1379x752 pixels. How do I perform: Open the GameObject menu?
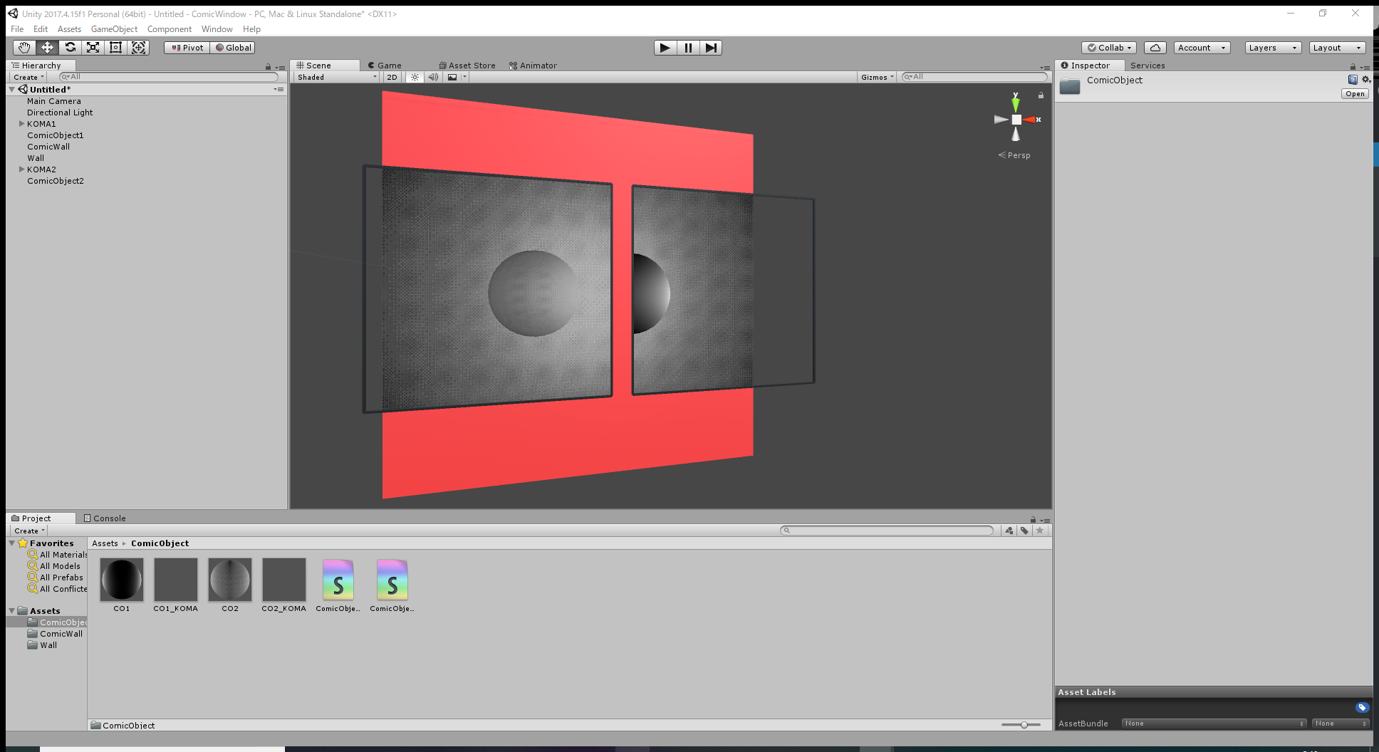[114, 29]
